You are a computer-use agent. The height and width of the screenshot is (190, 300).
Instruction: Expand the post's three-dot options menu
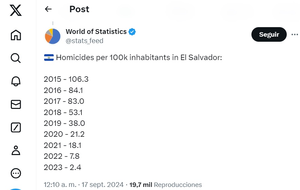point(295,34)
